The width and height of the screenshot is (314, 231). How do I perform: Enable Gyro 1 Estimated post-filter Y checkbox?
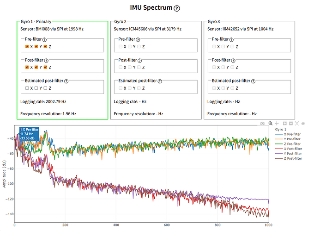point(36,88)
